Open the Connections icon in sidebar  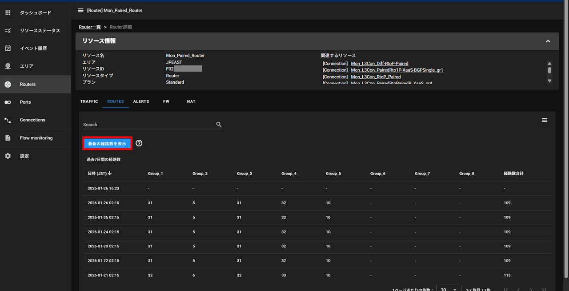(8, 120)
